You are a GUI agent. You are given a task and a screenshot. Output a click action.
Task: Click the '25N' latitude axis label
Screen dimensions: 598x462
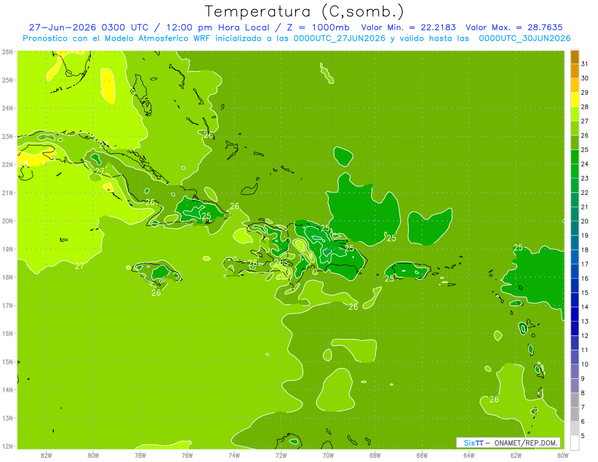tap(7, 80)
